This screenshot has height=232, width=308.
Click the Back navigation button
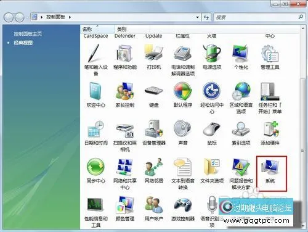click(x=9, y=17)
